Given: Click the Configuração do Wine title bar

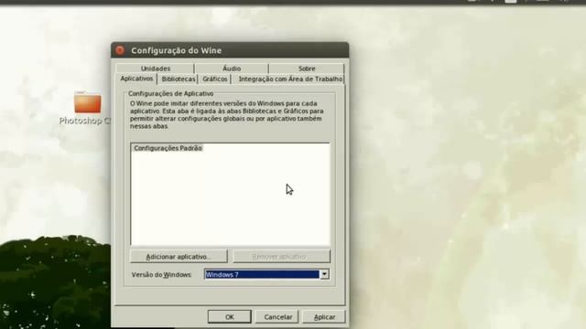Looking at the screenshot, I should (x=230, y=50).
